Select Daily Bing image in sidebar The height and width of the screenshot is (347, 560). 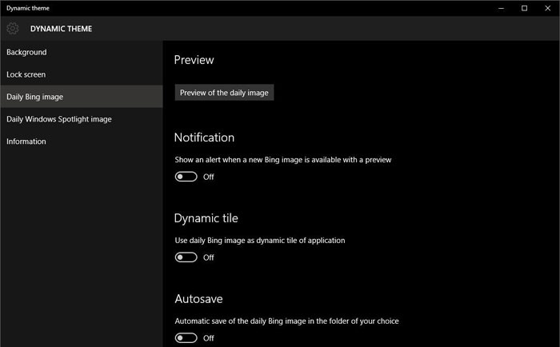[34, 97]
